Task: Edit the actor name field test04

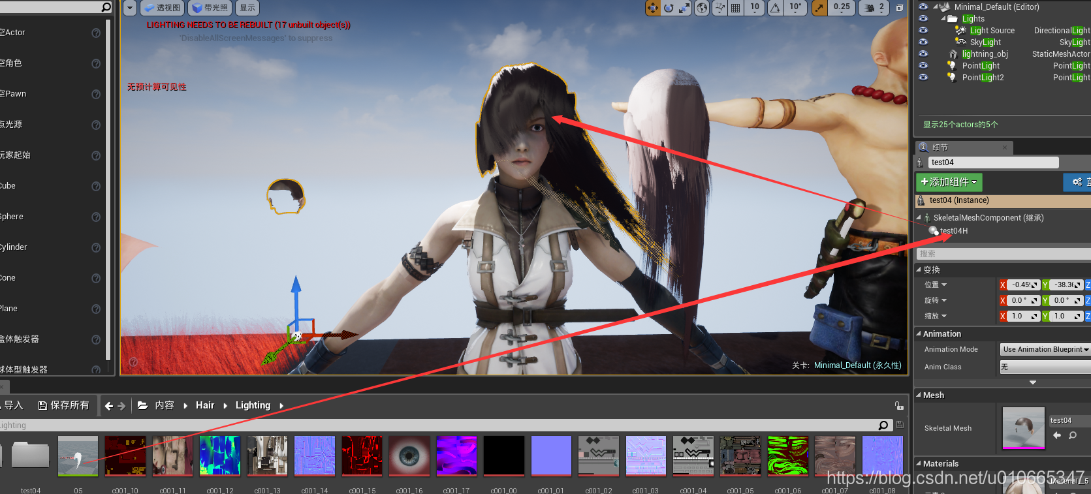Action: click(x=993, y=162)
